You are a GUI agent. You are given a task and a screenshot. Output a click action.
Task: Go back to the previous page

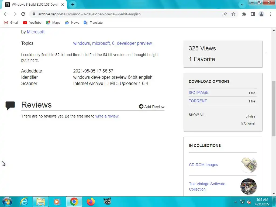click(6, 14)
